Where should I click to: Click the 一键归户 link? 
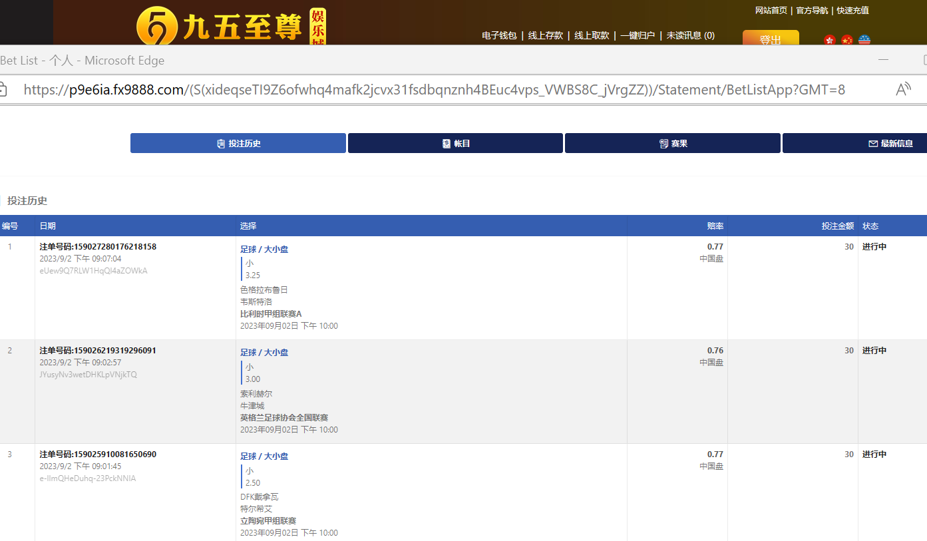pos(638,35)
